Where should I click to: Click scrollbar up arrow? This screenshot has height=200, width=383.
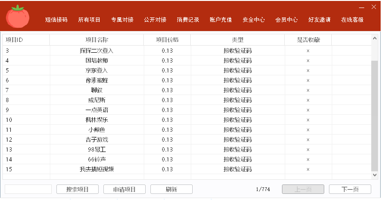pos(375,38)
